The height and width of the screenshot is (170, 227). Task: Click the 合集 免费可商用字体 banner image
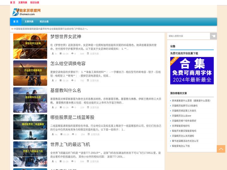(192, 71)
